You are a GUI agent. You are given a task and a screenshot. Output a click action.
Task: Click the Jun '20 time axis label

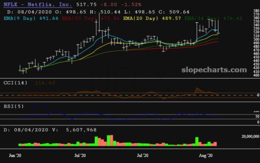tap(15, 155)
